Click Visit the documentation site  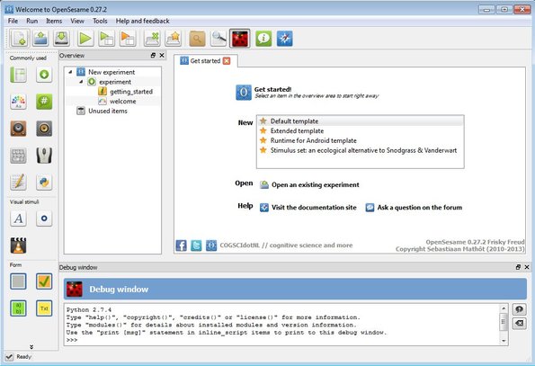click(x=308, y=208)
